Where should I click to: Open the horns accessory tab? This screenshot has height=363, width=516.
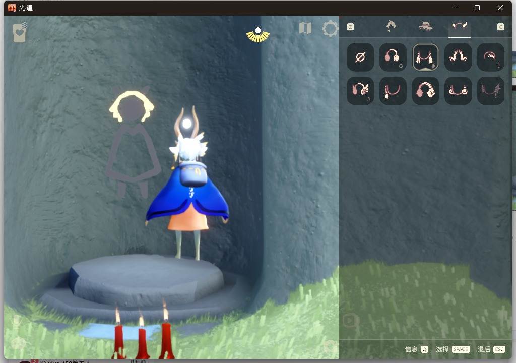(x=460, y=26)
